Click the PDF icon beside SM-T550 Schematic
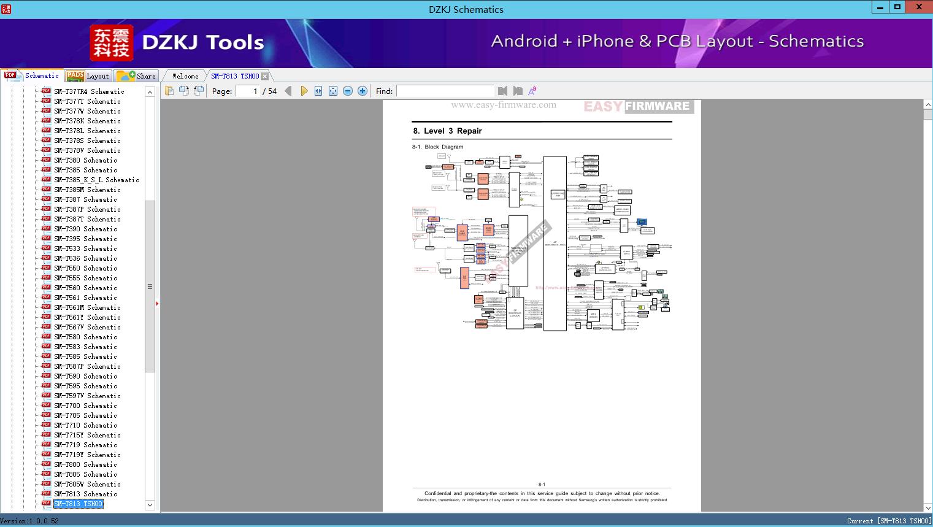The width and height of the screenshot is (933, 527). pos(46,268)
